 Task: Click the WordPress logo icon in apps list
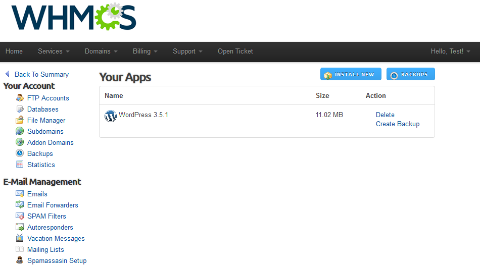pyautogui.click(x=111, y=116)
